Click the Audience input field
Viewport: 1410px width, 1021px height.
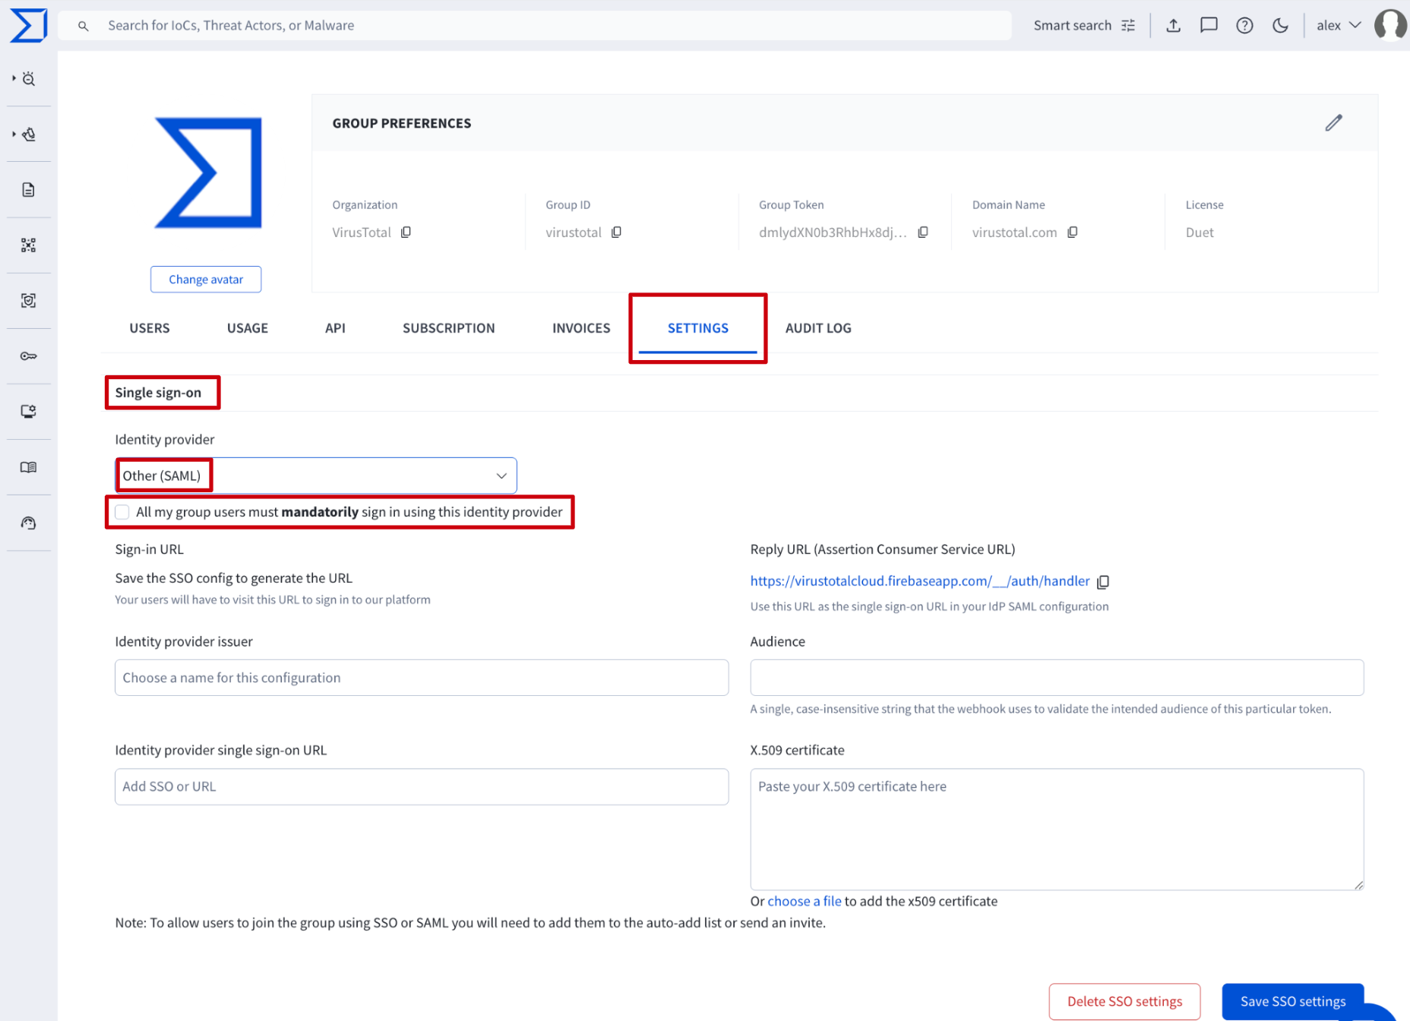pyautogui.click(x=1057, y=678)
